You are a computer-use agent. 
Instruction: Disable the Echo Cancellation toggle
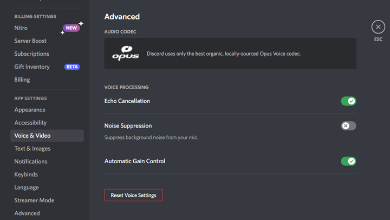click(348, 101)
